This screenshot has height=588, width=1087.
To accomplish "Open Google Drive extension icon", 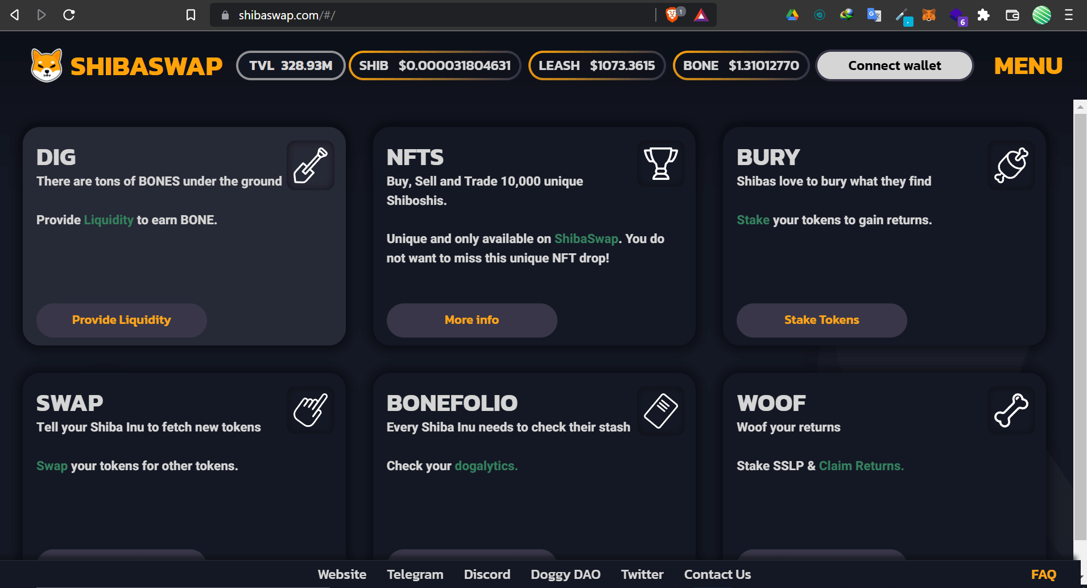I will [792, 15].
